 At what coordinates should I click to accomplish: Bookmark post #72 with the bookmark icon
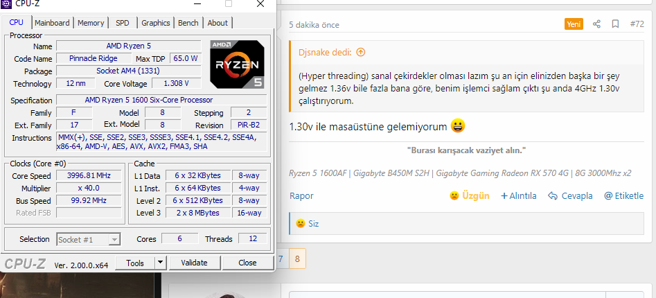(615, 24)
